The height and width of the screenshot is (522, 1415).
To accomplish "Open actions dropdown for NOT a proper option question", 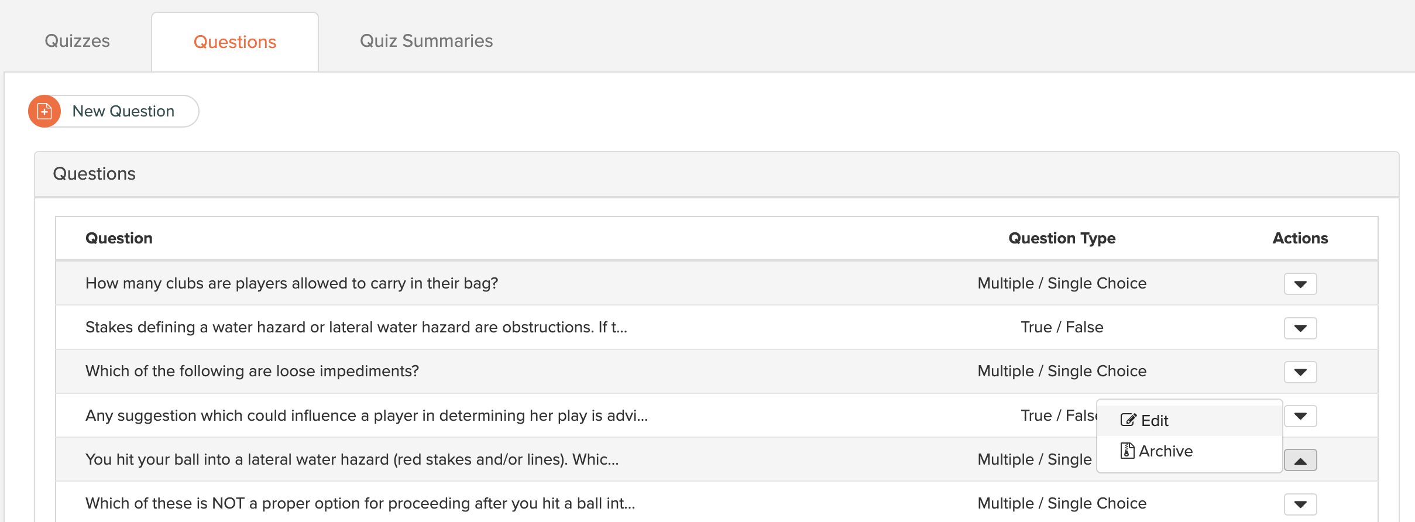I will (x=1300, y=504).
